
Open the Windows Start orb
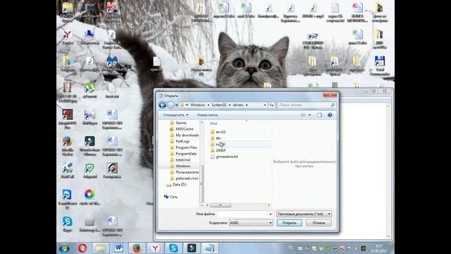pos(64,248)
